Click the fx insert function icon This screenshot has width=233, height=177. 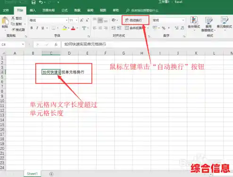(x=56, y=45)
